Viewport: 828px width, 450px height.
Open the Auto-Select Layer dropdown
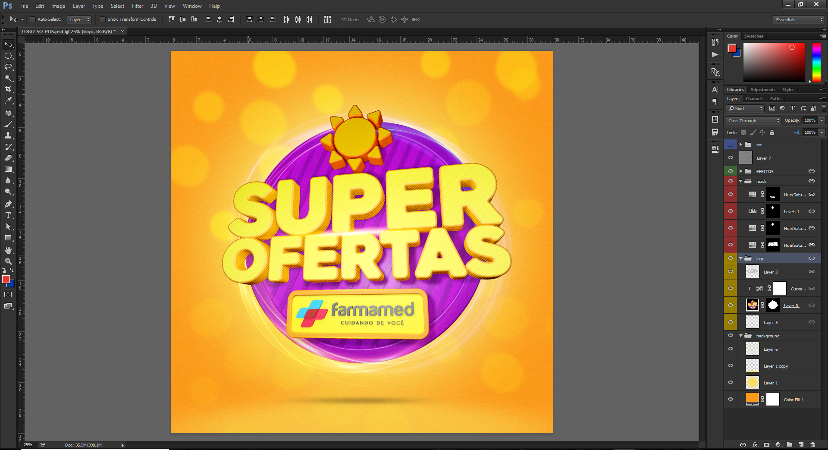79,19
